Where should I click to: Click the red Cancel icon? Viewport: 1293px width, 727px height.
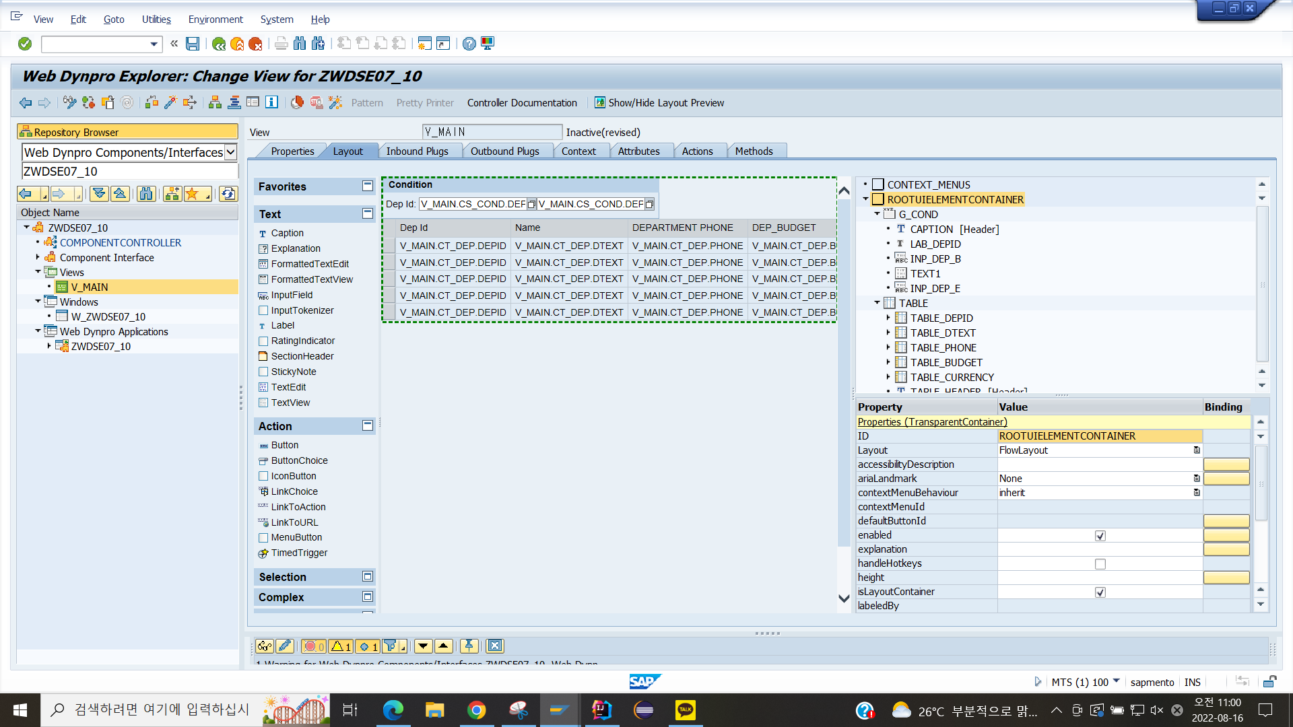pos(255,44)
